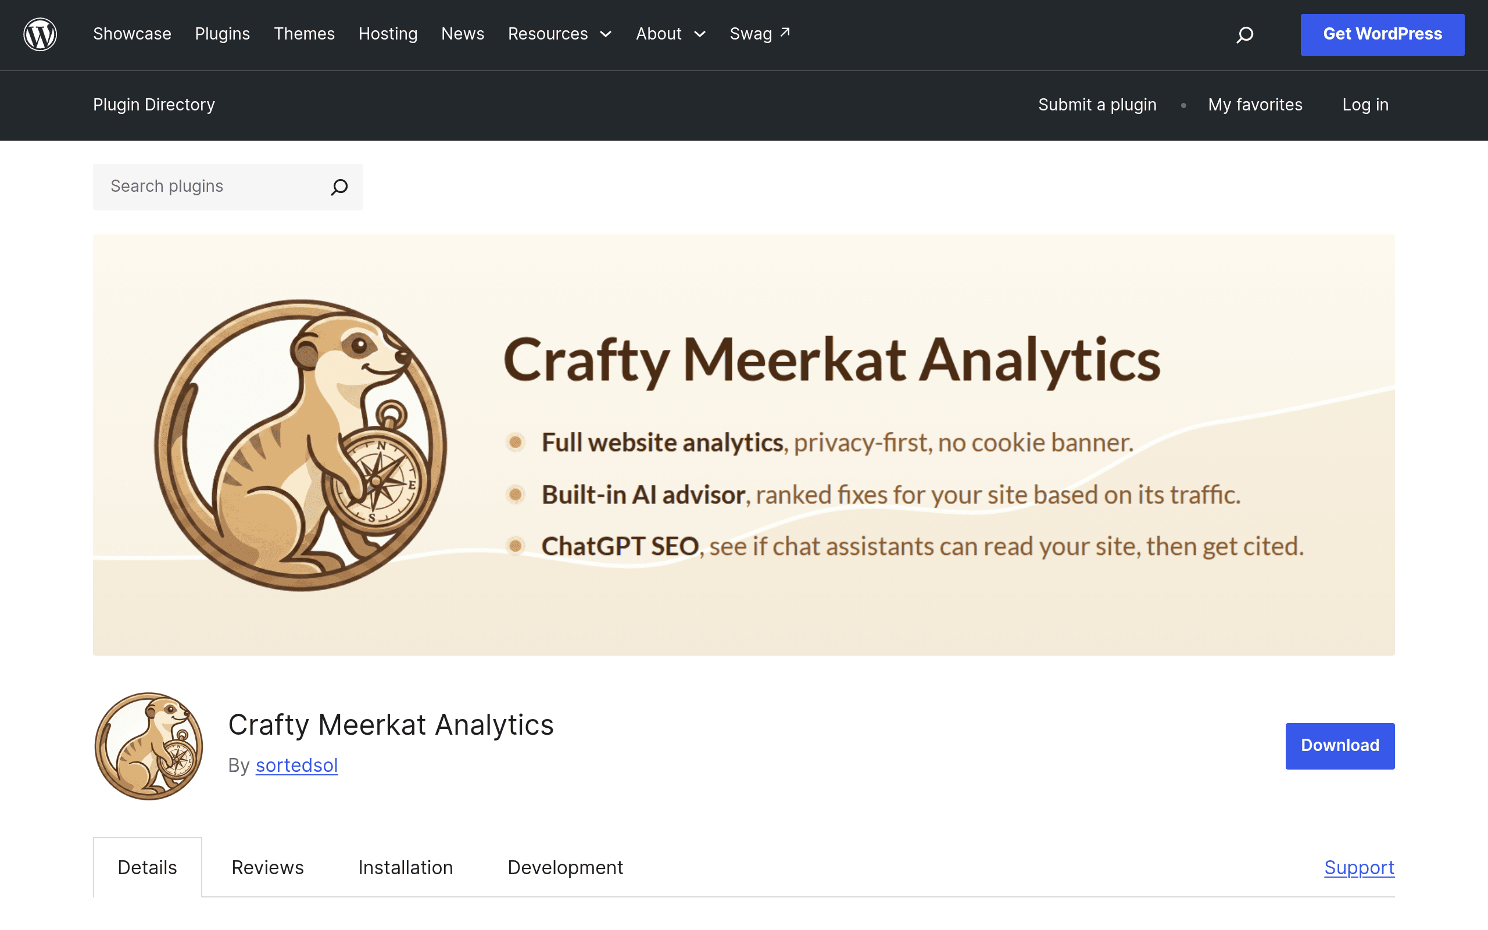The width and height of the screenshot is (1488, 930).
Task: Open the site search magnifier in header
Action: (x=1244, y=34)
